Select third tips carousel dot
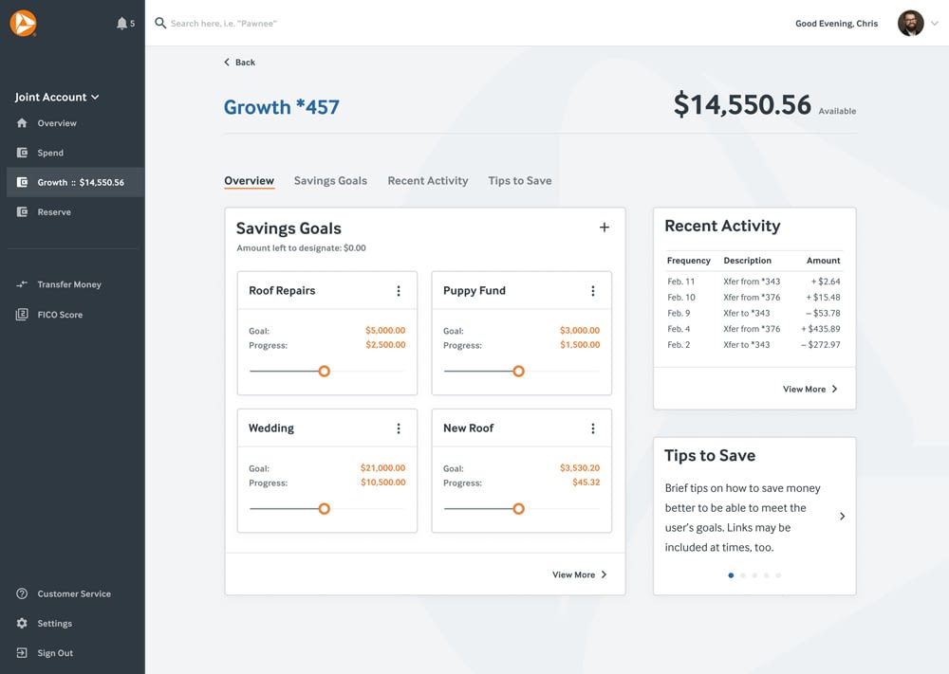 click(x=754, y=575)
